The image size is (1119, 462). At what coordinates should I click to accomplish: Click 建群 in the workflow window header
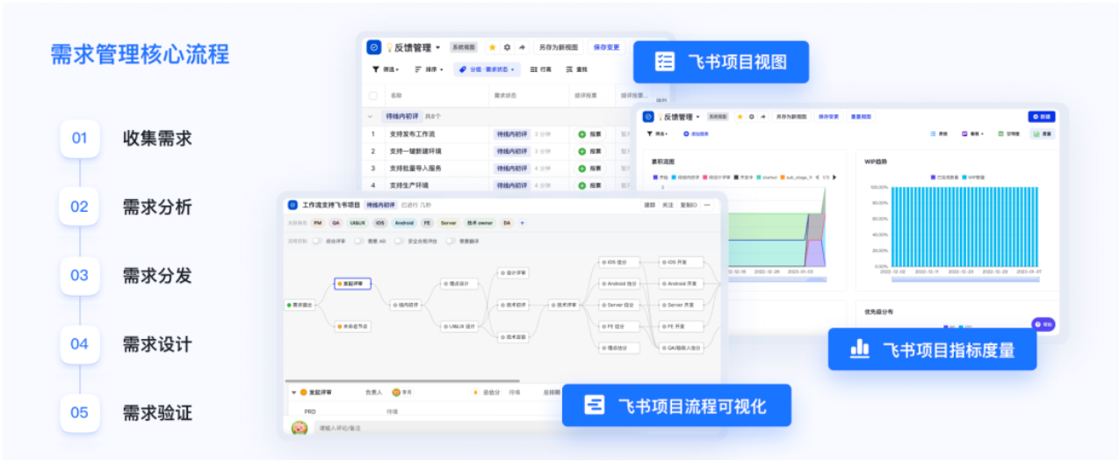point(650,205)
